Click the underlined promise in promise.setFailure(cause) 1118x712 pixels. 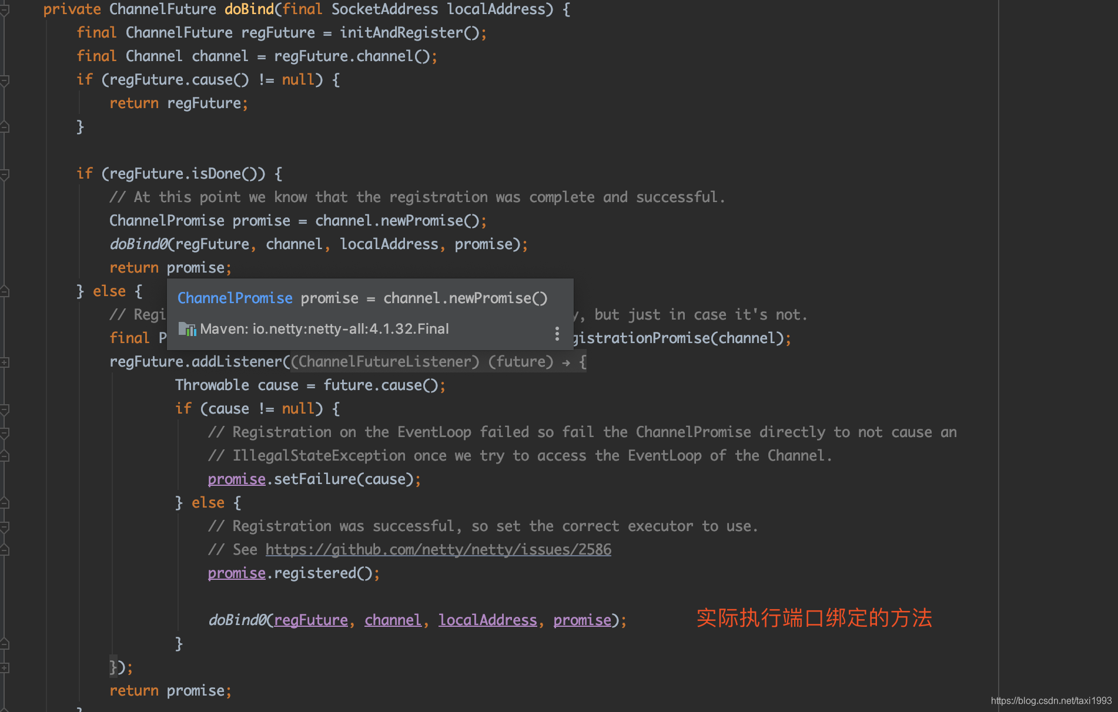(x=236, y=479)
